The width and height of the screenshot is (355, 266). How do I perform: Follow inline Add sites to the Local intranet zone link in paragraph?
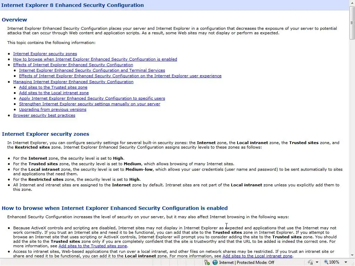point(258,256)
